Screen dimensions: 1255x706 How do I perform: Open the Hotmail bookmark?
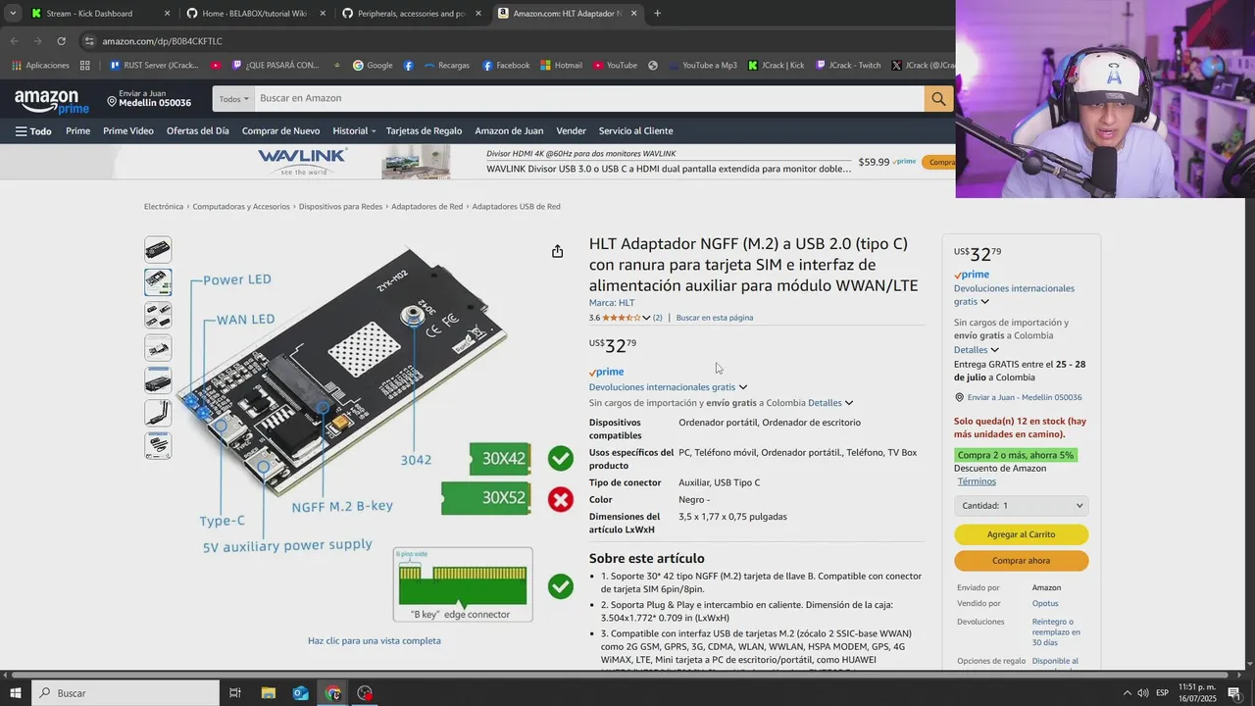pyautogui.click(x=561, y=66)
